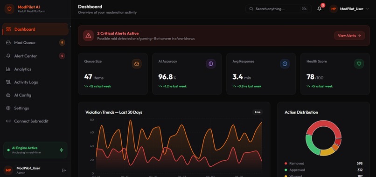Click the Health Score heart icon

[359, 64]
